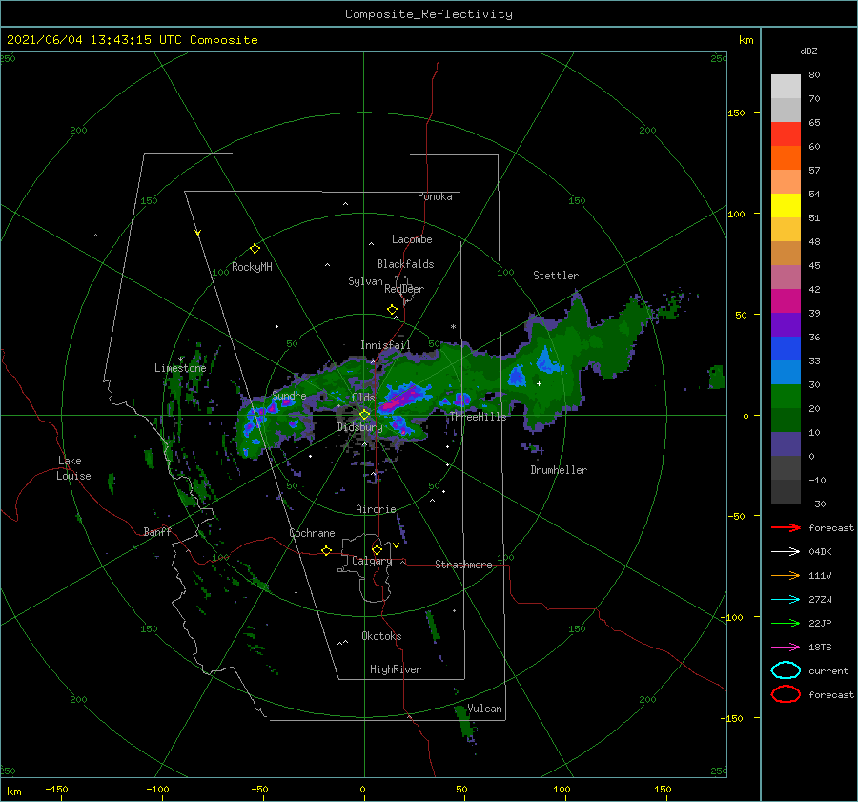Click the yellow diamond marker below RedDeer
Image resolution: width=858 pixels, height=802 pixels.
coord(392,310)
